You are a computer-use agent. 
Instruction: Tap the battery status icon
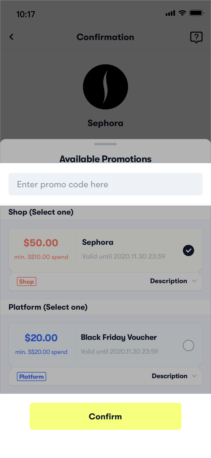coord(196,13)
